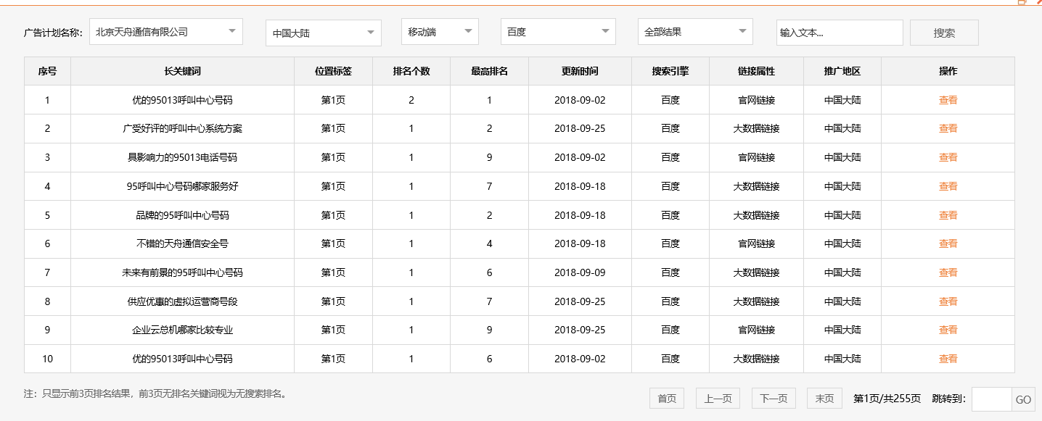Open the 广告计划名称 company dropdown
The height and width of the screenshot is (421, 1042).
pos(165,31)
